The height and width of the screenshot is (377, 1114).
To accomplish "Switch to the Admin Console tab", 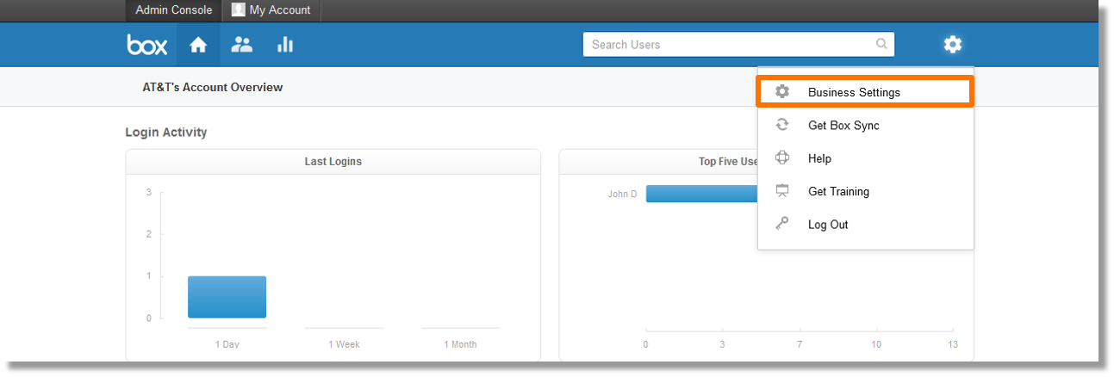I will 174,10.
